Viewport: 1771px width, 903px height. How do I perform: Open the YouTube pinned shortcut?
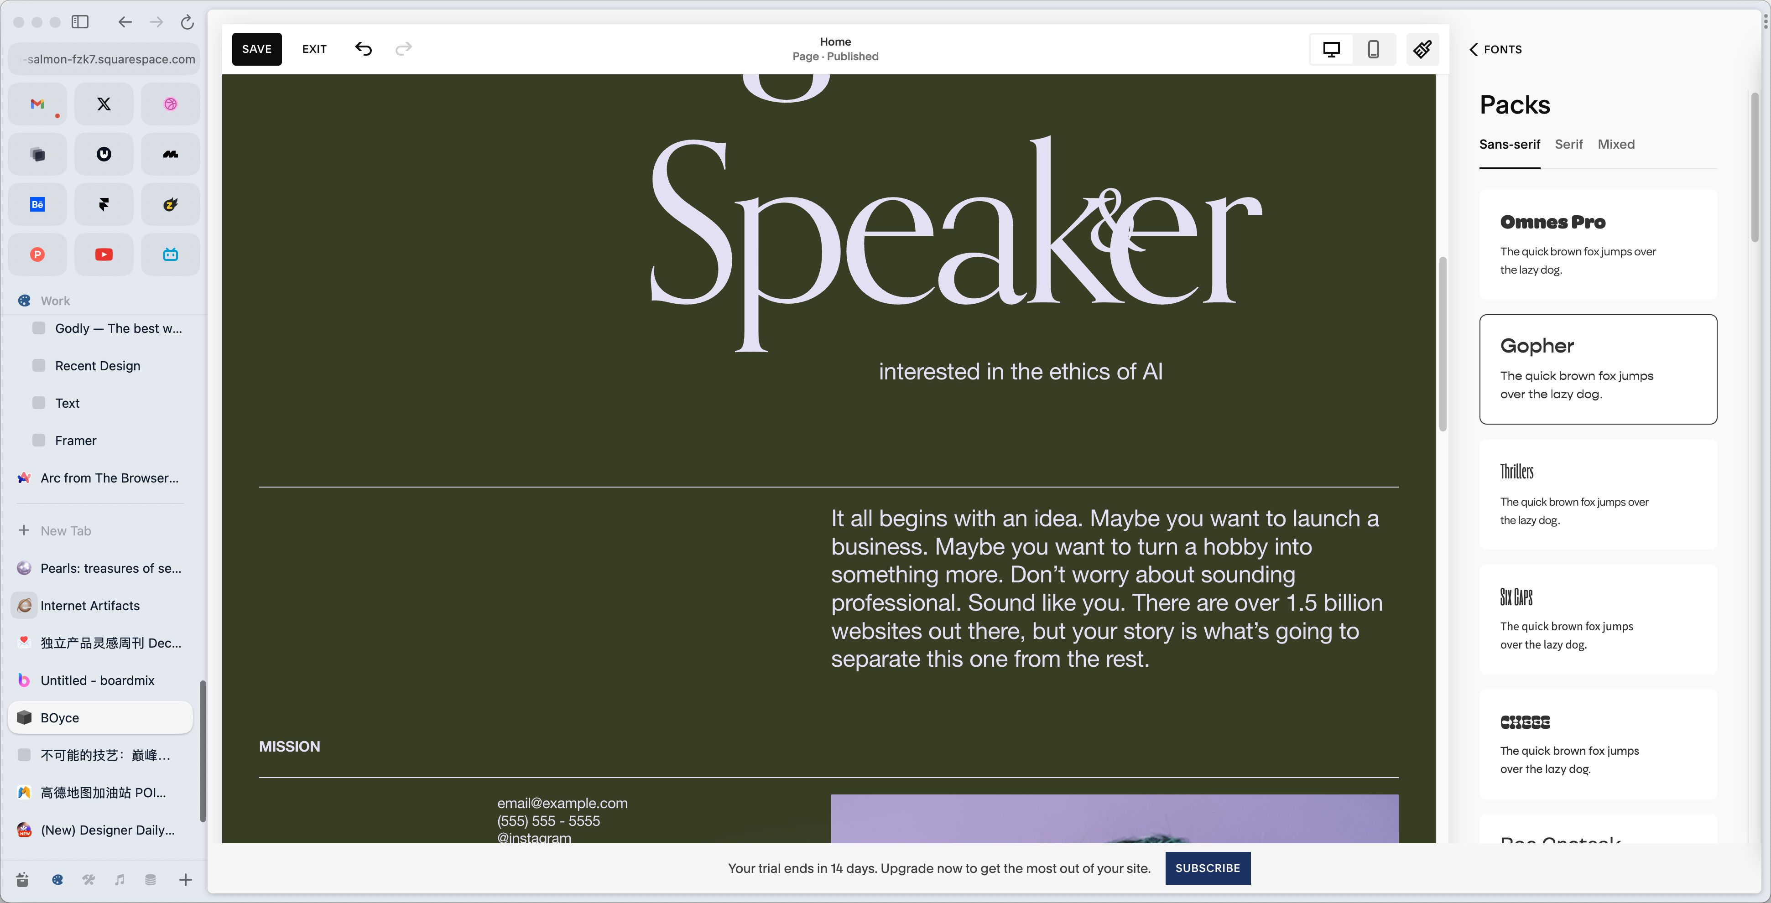(x=104, y=254)
